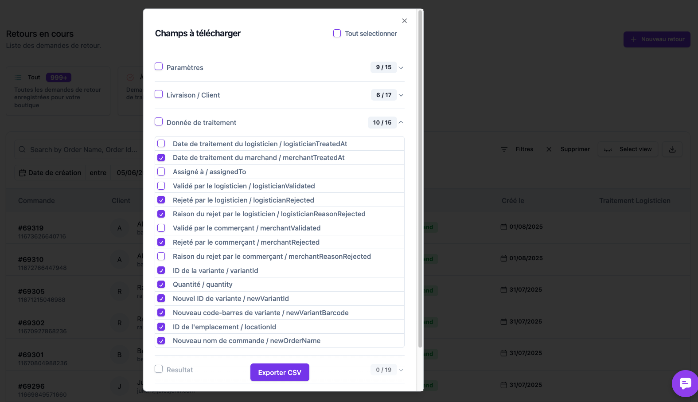Click the download export icon in toolbar
This screenshot has height=402, width=698.
(672, 149)
